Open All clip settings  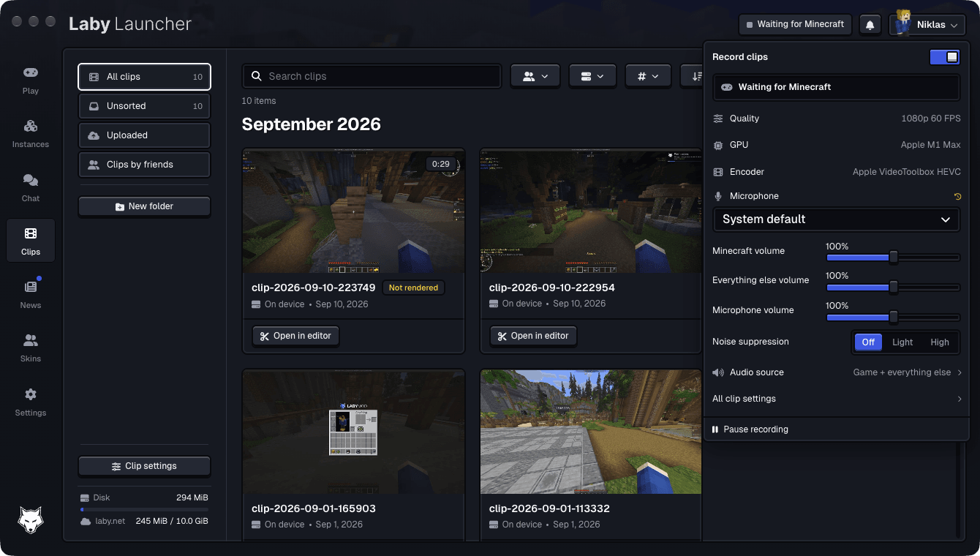click(836, 399)
